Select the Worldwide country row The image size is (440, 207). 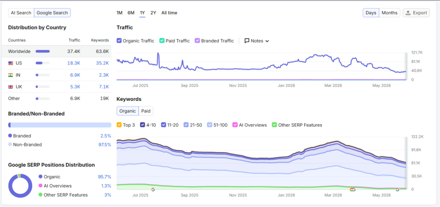56,52
